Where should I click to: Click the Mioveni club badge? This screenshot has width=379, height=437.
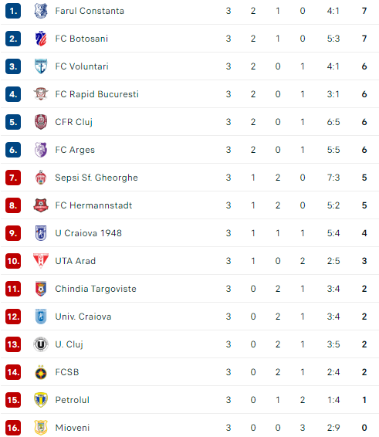(41, 428)
